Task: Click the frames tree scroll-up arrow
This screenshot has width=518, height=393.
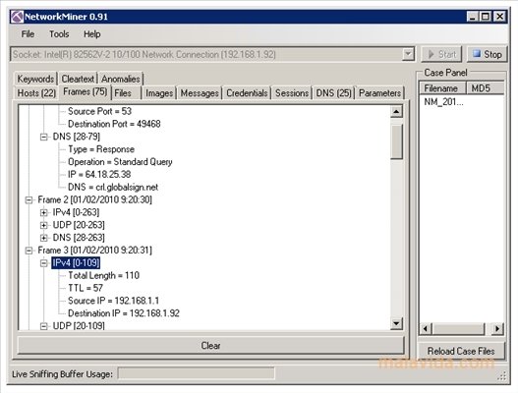Action: click(x=396, y=112)
